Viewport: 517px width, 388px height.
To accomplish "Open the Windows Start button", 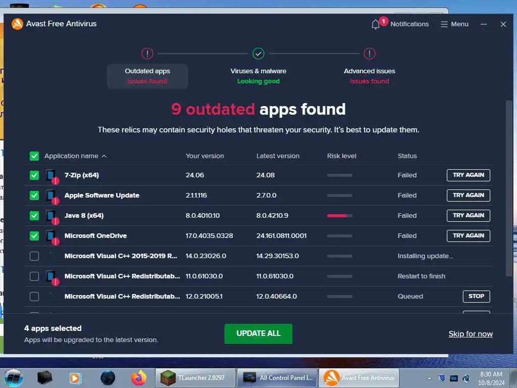I will [13, 378].
